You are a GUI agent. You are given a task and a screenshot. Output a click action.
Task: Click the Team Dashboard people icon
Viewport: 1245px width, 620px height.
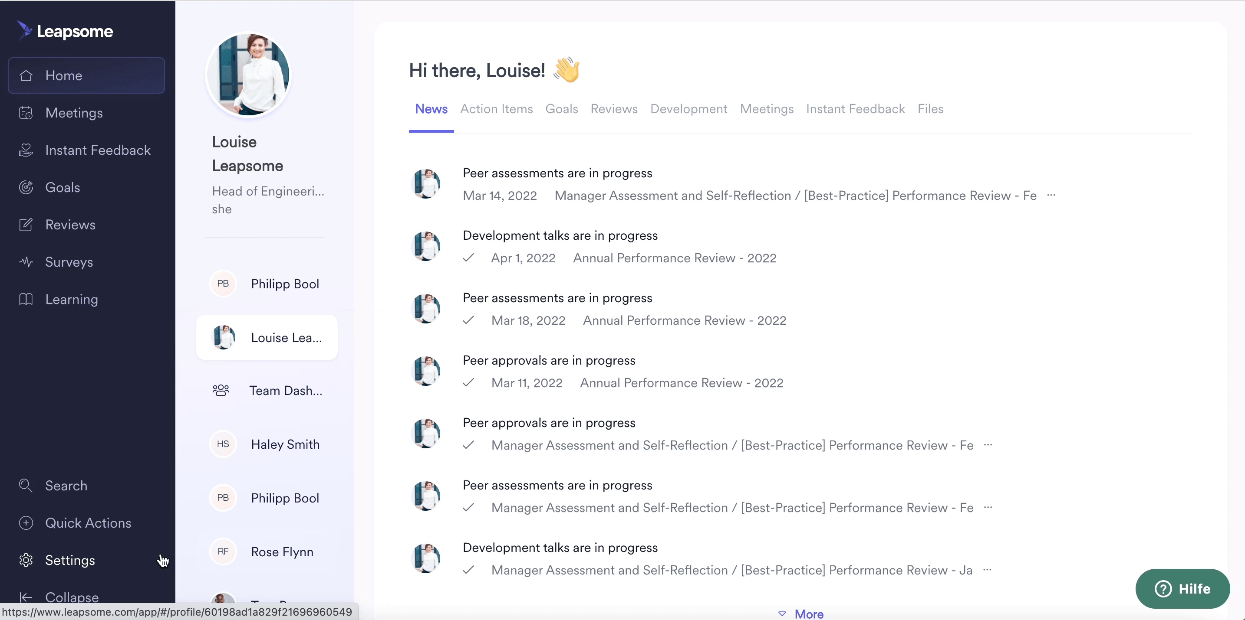click(x=221, y=390)
